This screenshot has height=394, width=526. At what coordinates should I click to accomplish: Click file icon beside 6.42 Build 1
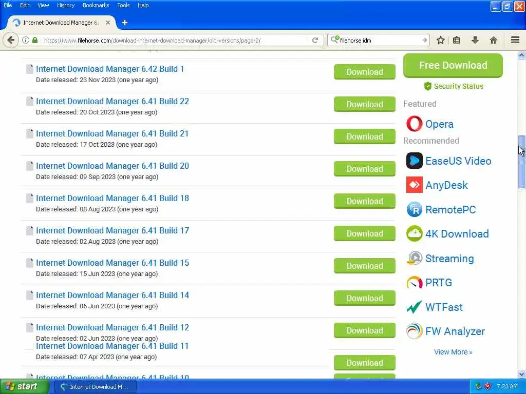[29, 69]
